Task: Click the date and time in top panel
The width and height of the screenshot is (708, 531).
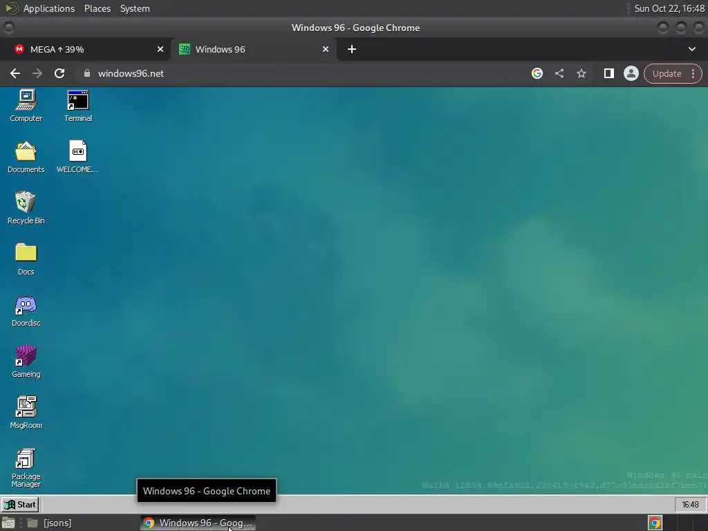Action: tap(669, 8)
